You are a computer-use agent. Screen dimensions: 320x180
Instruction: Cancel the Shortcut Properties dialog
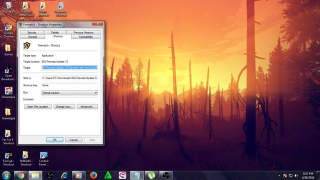73,140
